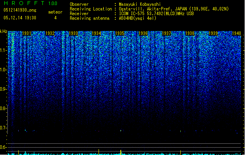
Task: Click the 1933 time marker
Action: point(73,33)
